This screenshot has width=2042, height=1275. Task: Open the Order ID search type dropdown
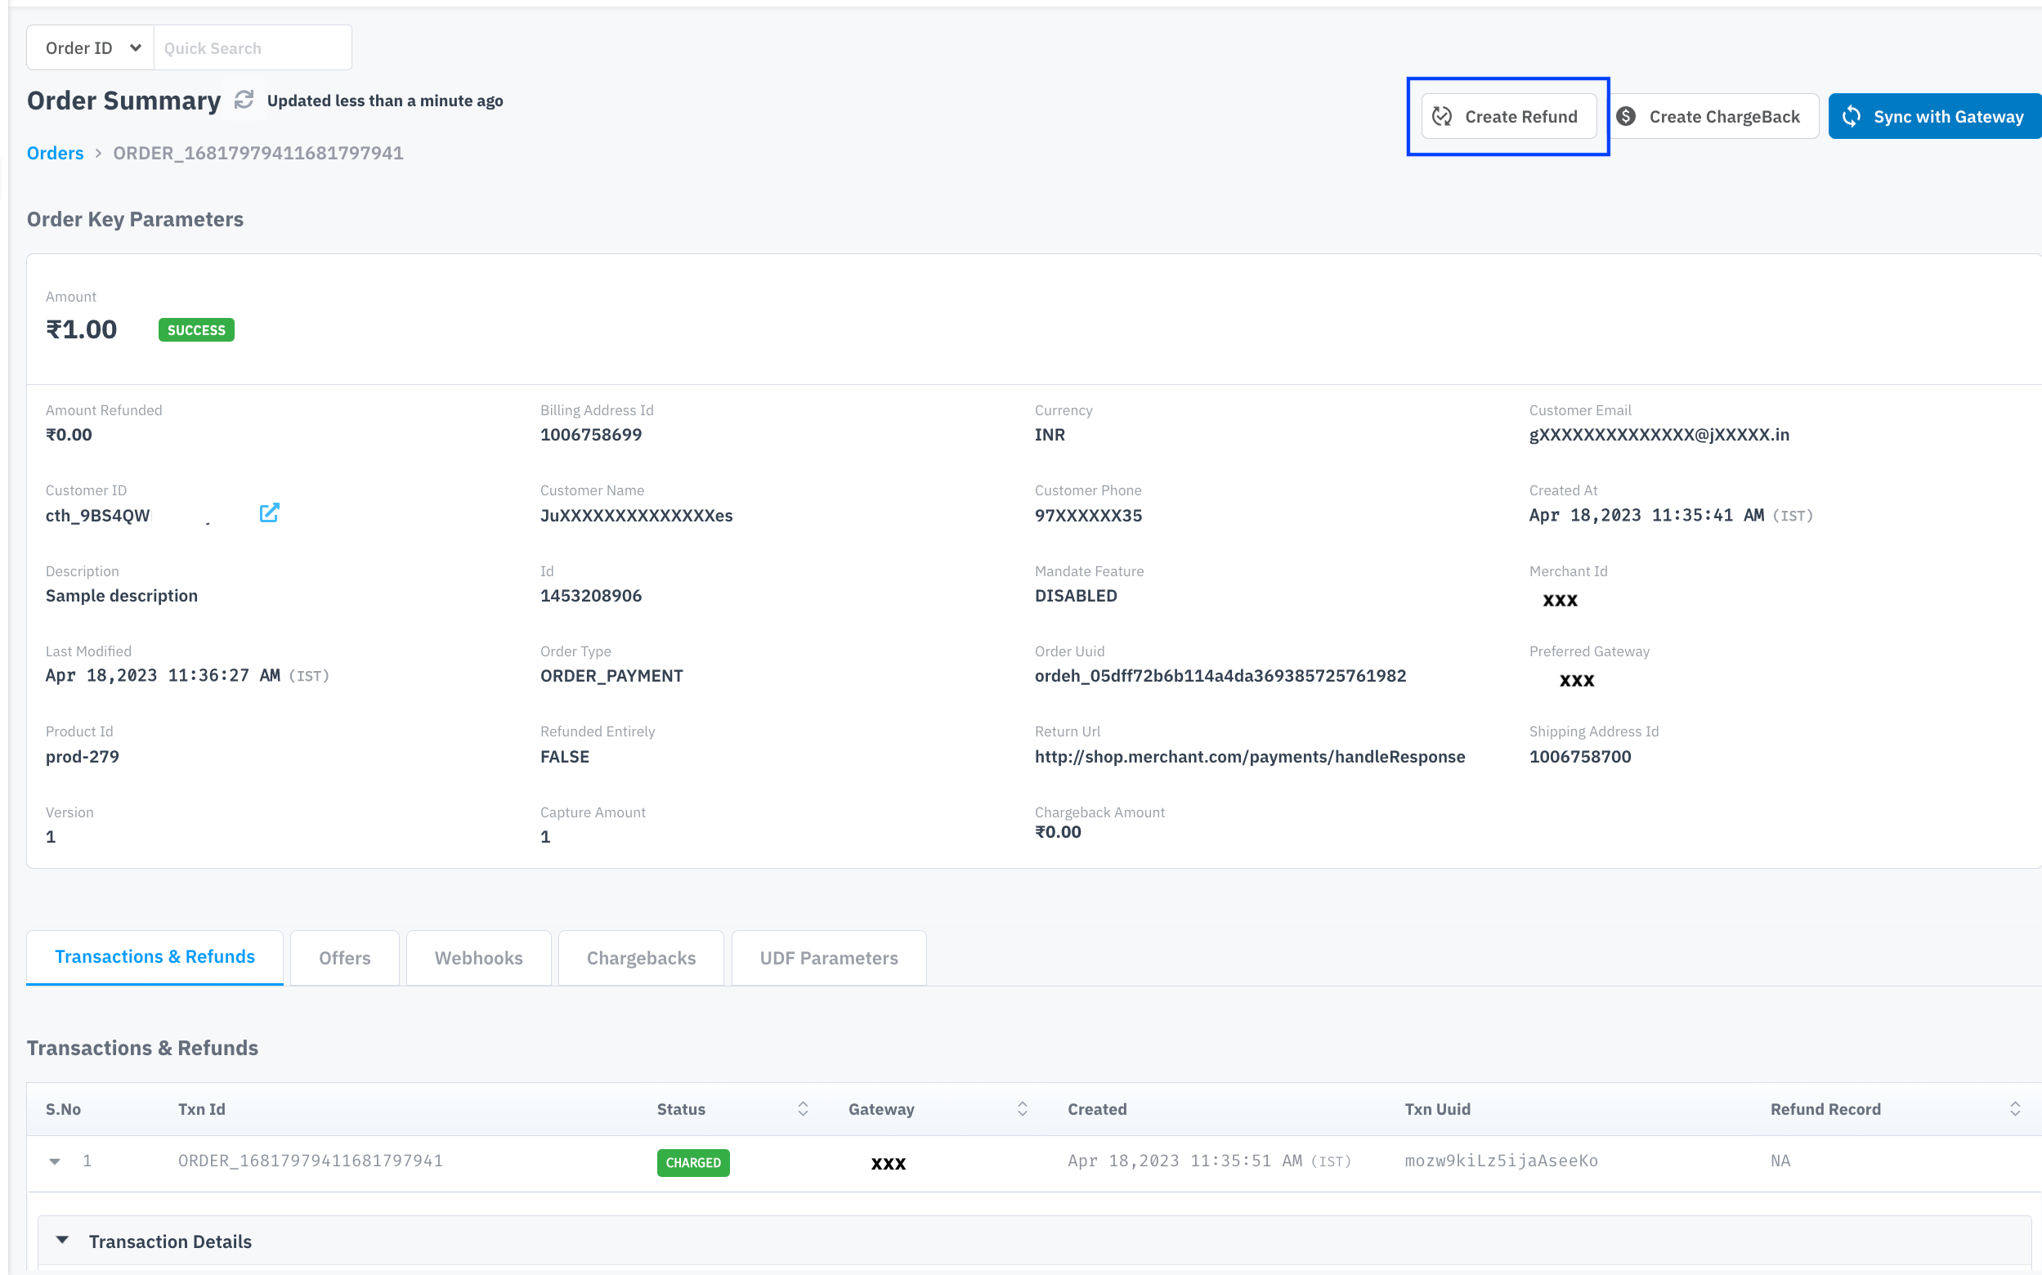[x=91, y=48]
